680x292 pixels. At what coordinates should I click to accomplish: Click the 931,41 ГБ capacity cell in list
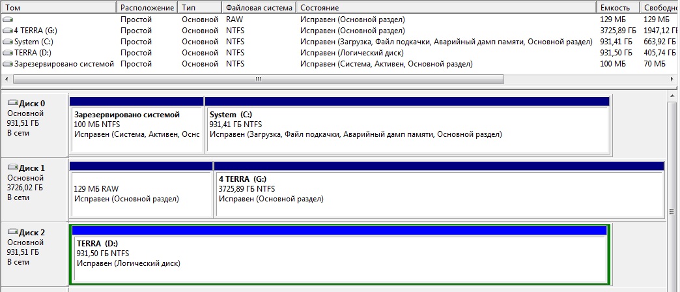[616, 42]
